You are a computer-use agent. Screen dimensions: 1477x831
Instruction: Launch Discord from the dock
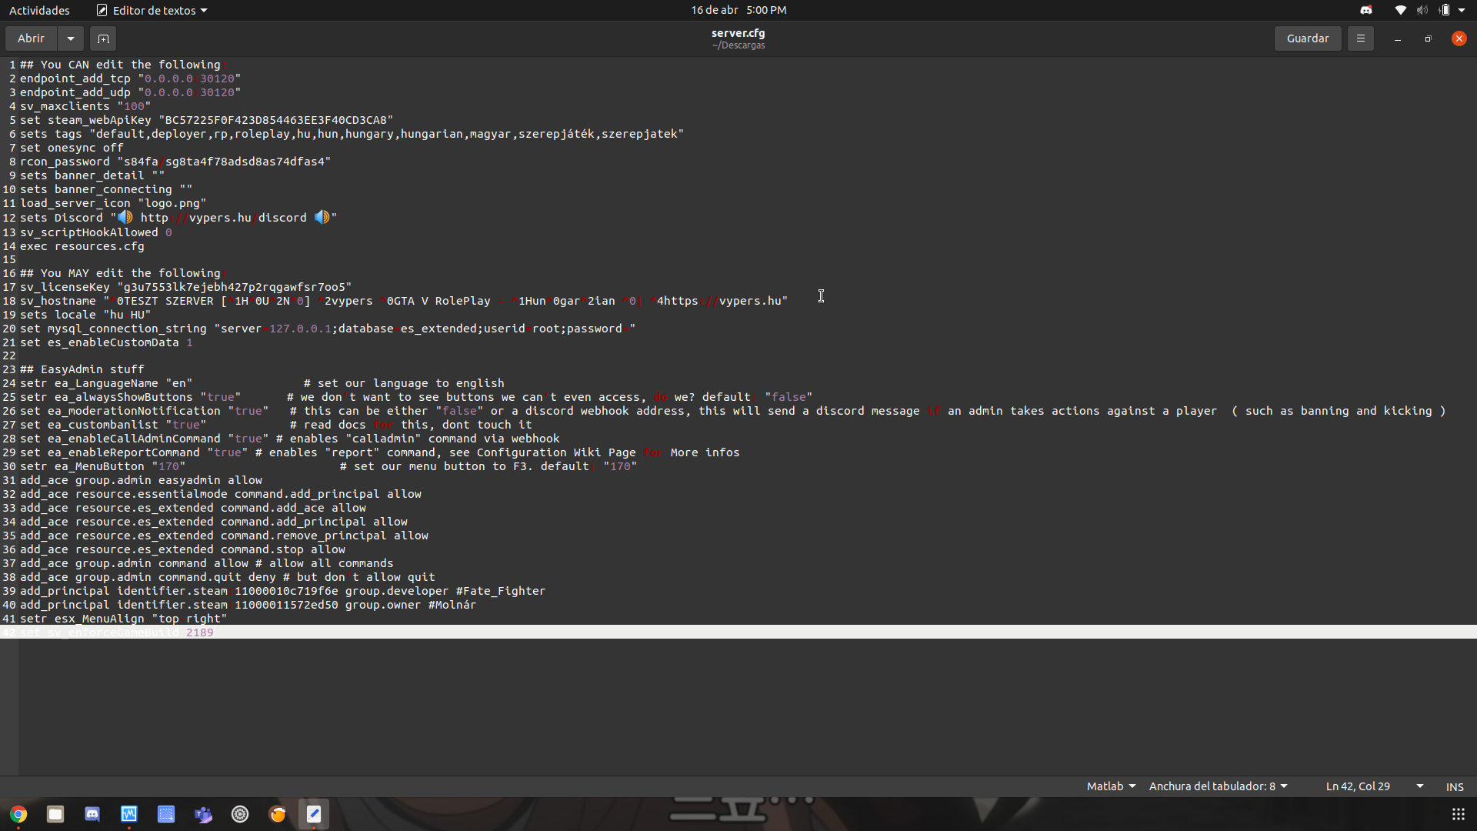92,814
